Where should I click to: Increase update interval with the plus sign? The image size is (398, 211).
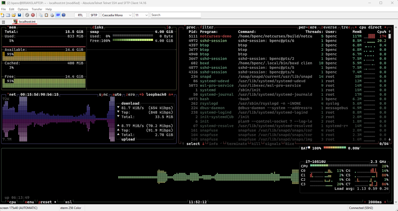pyautogui.click(x=385, y=202)
